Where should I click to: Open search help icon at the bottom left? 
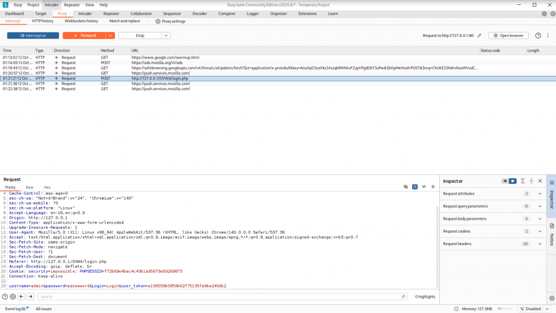pos(4,297)
